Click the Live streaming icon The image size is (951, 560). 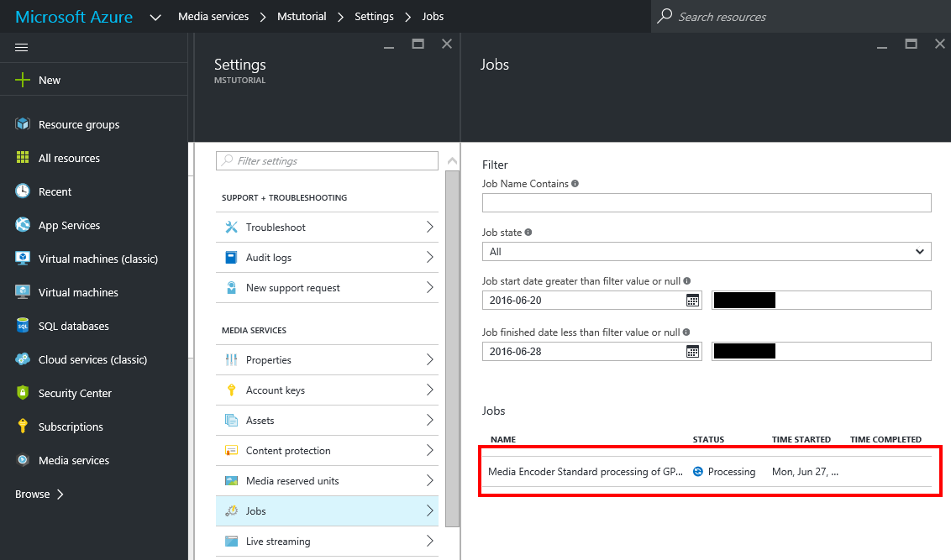coord(231,542)
